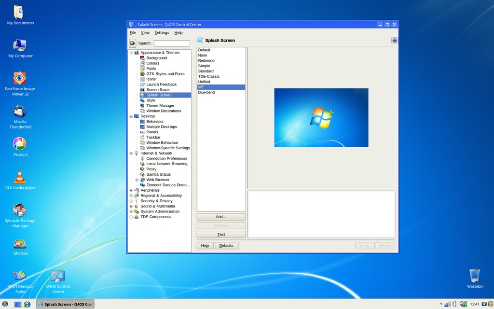Collapse the Appearance & Themes category

coord(131,53)
